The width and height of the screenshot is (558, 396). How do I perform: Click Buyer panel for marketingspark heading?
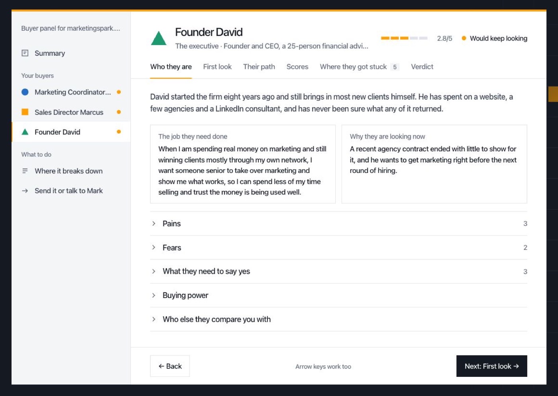pos(71,28)
